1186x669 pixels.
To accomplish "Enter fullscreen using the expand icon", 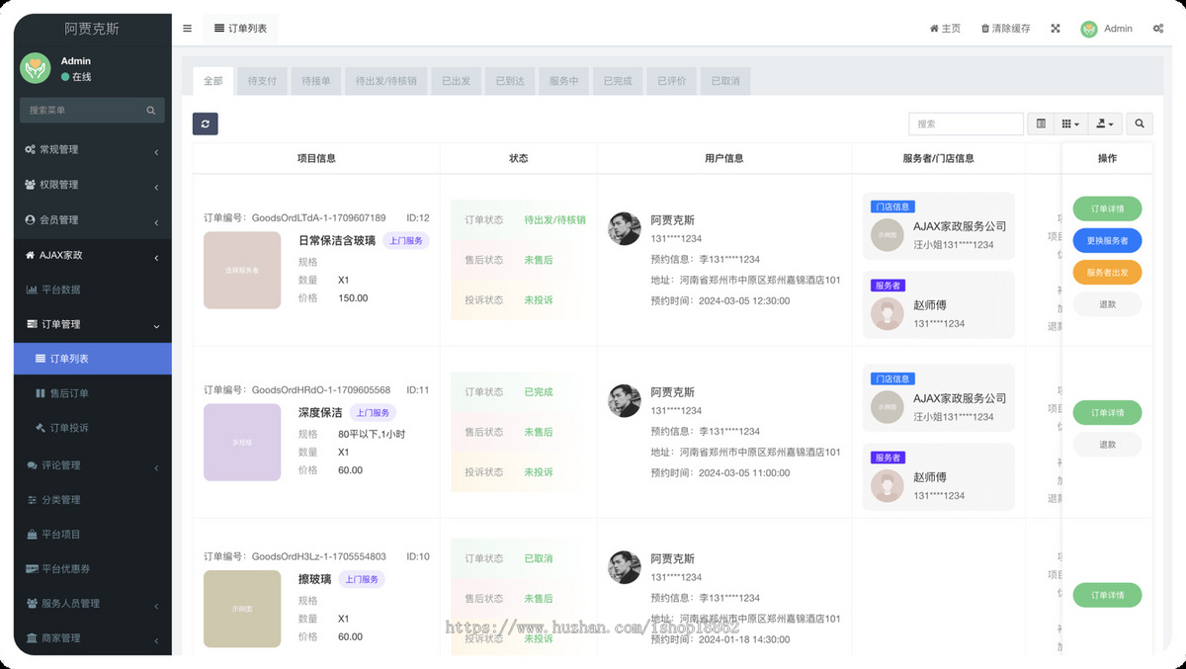I will coord(1055,28).
